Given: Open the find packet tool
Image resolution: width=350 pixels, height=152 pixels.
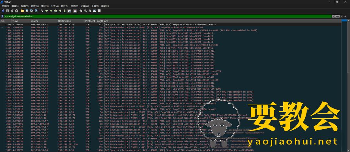Looking at the screenshot, I should 42,11.
